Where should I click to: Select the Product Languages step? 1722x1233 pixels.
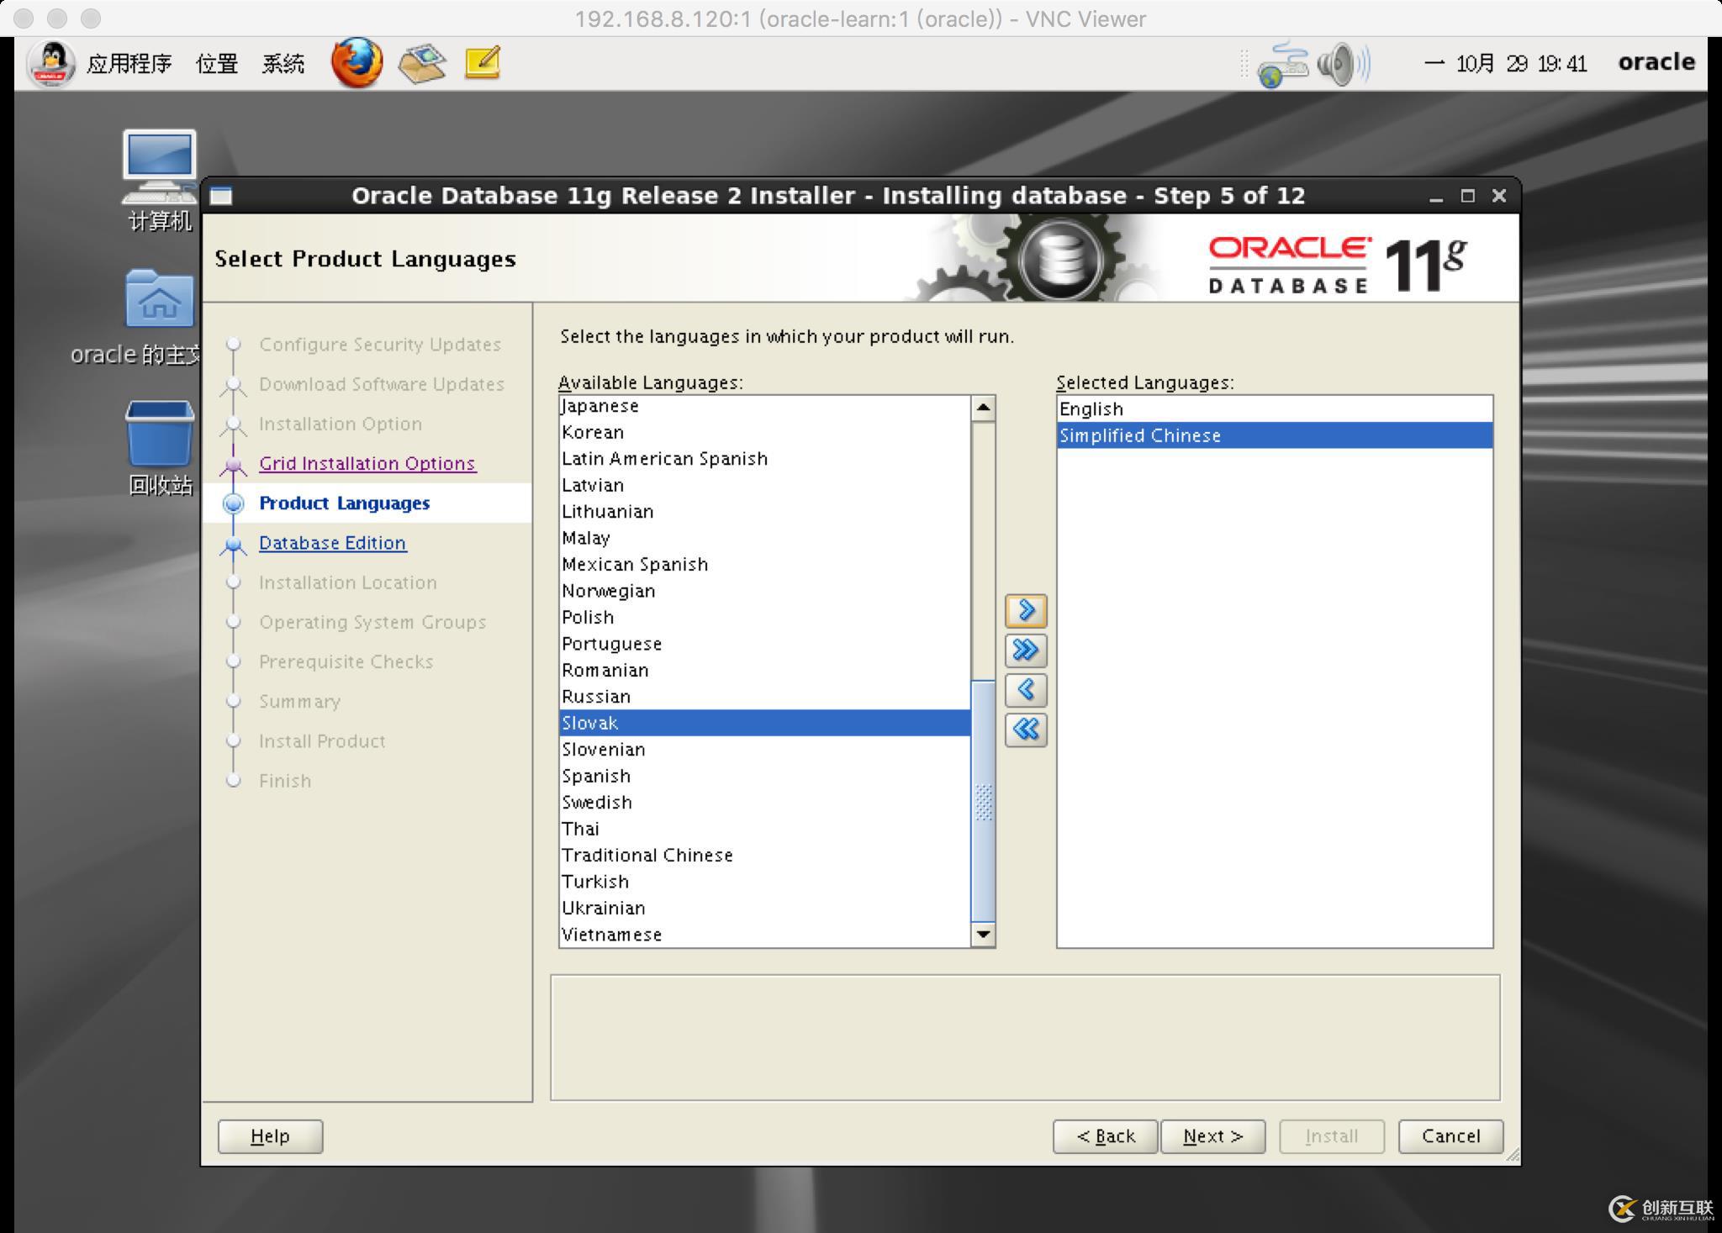[x=344, y=503]
